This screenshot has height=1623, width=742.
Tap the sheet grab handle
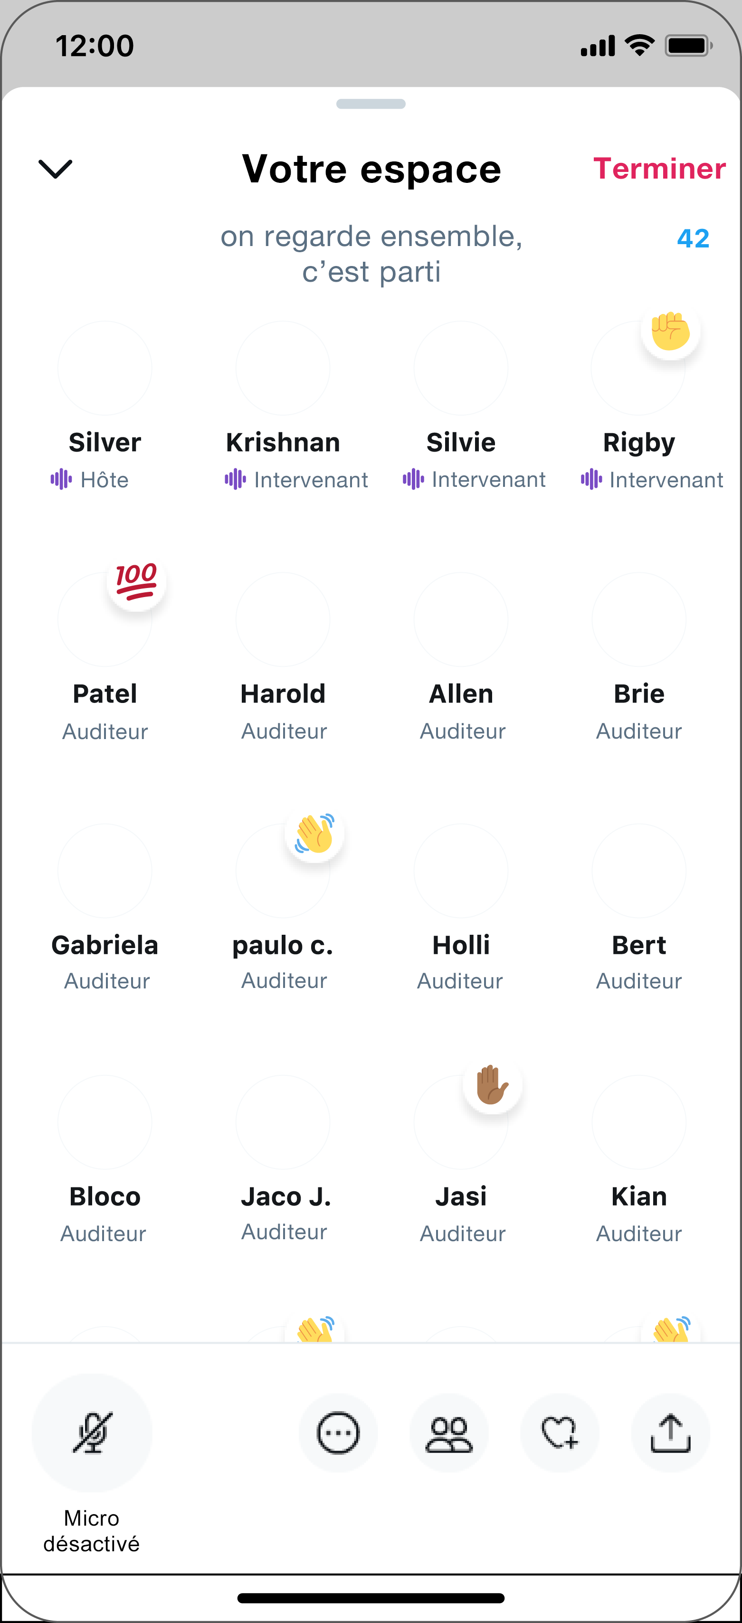371,104
